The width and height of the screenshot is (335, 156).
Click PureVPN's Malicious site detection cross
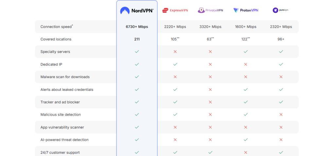(281, 115)
